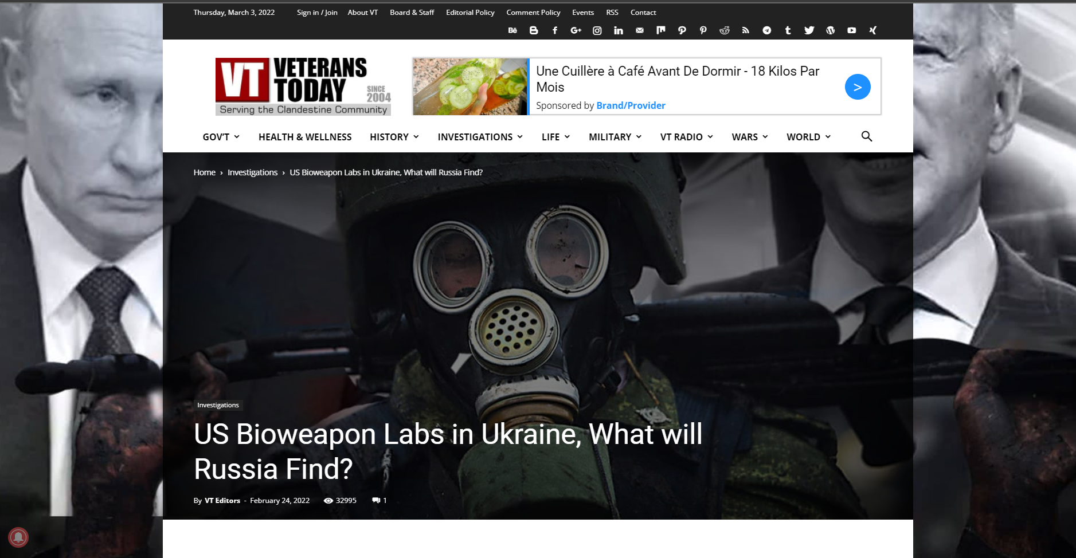Go to HEALTH & WELLNESS section

click(305, 137)
